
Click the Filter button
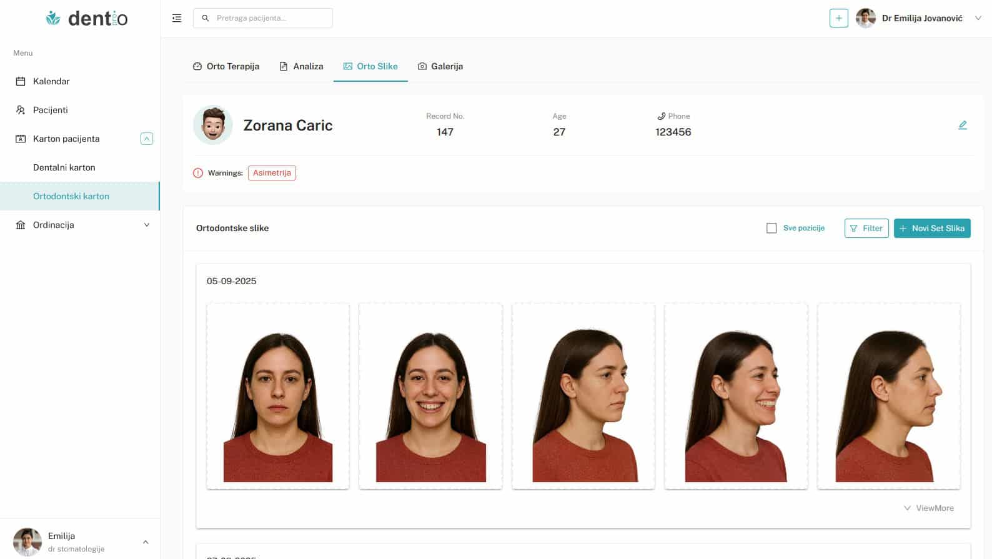[866, 228]
